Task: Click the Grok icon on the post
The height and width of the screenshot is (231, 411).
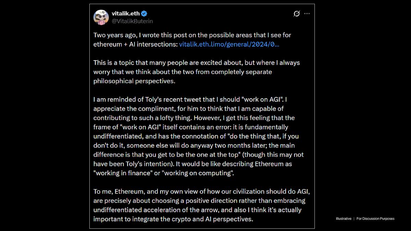Action: (297, 14)
